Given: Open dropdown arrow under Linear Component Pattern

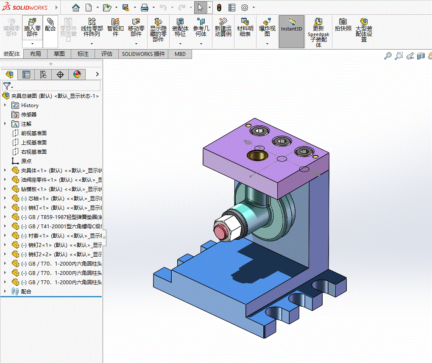Looking at the screenshot, I should pyautogui.click(x=92, y=44).
